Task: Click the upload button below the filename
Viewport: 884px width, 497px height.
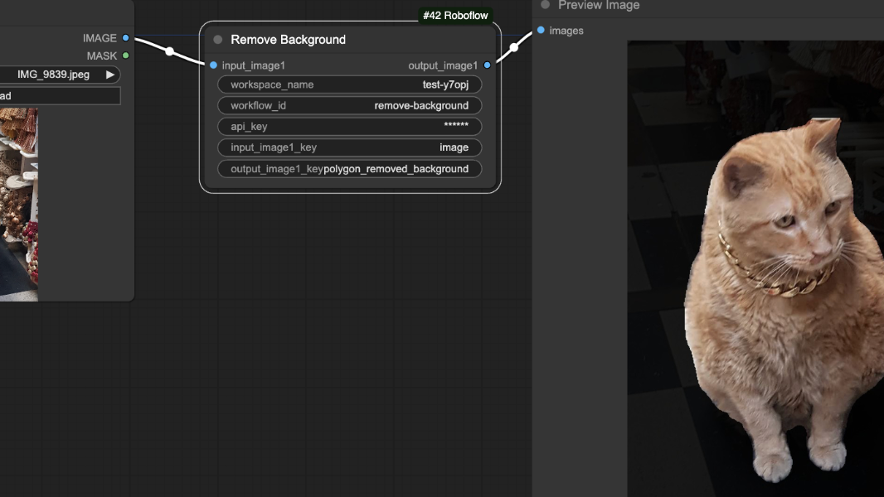Action: [x=58, y=96]
